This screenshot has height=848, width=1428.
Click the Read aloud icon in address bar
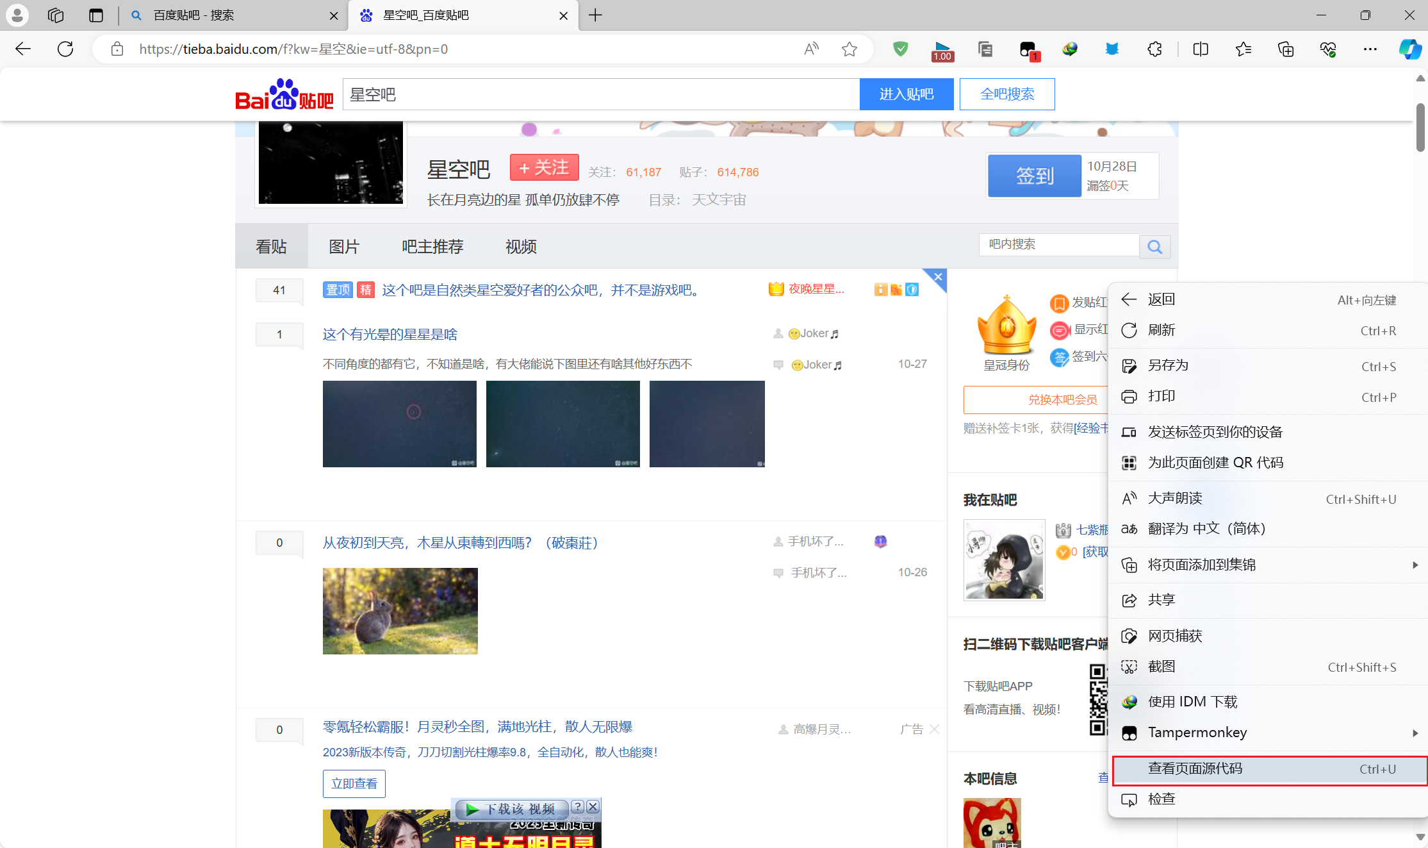[x=811, y=49]
